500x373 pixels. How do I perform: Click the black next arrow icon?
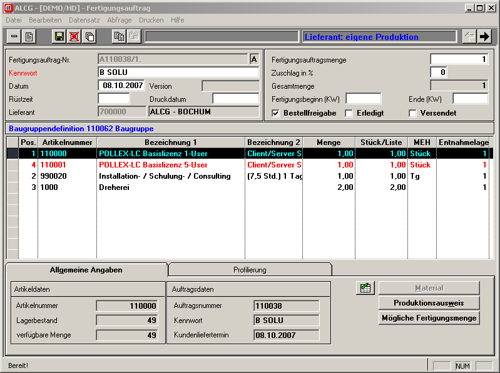coord(484,37)
